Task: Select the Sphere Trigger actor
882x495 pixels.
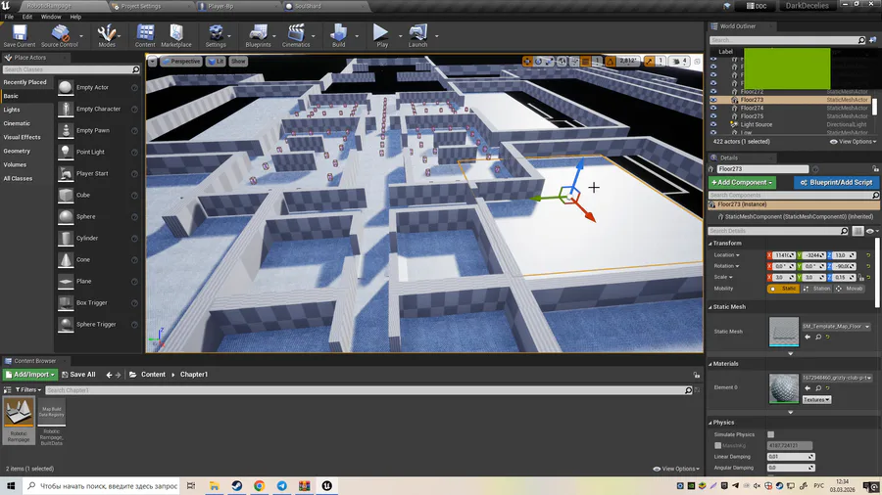Action: (x=96, y=325)
